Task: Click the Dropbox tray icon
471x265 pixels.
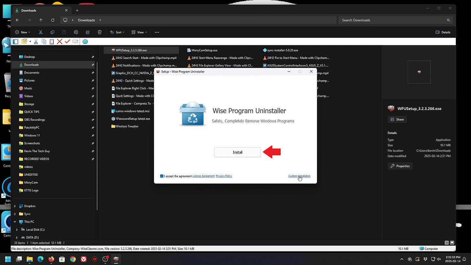Action: 426,259
